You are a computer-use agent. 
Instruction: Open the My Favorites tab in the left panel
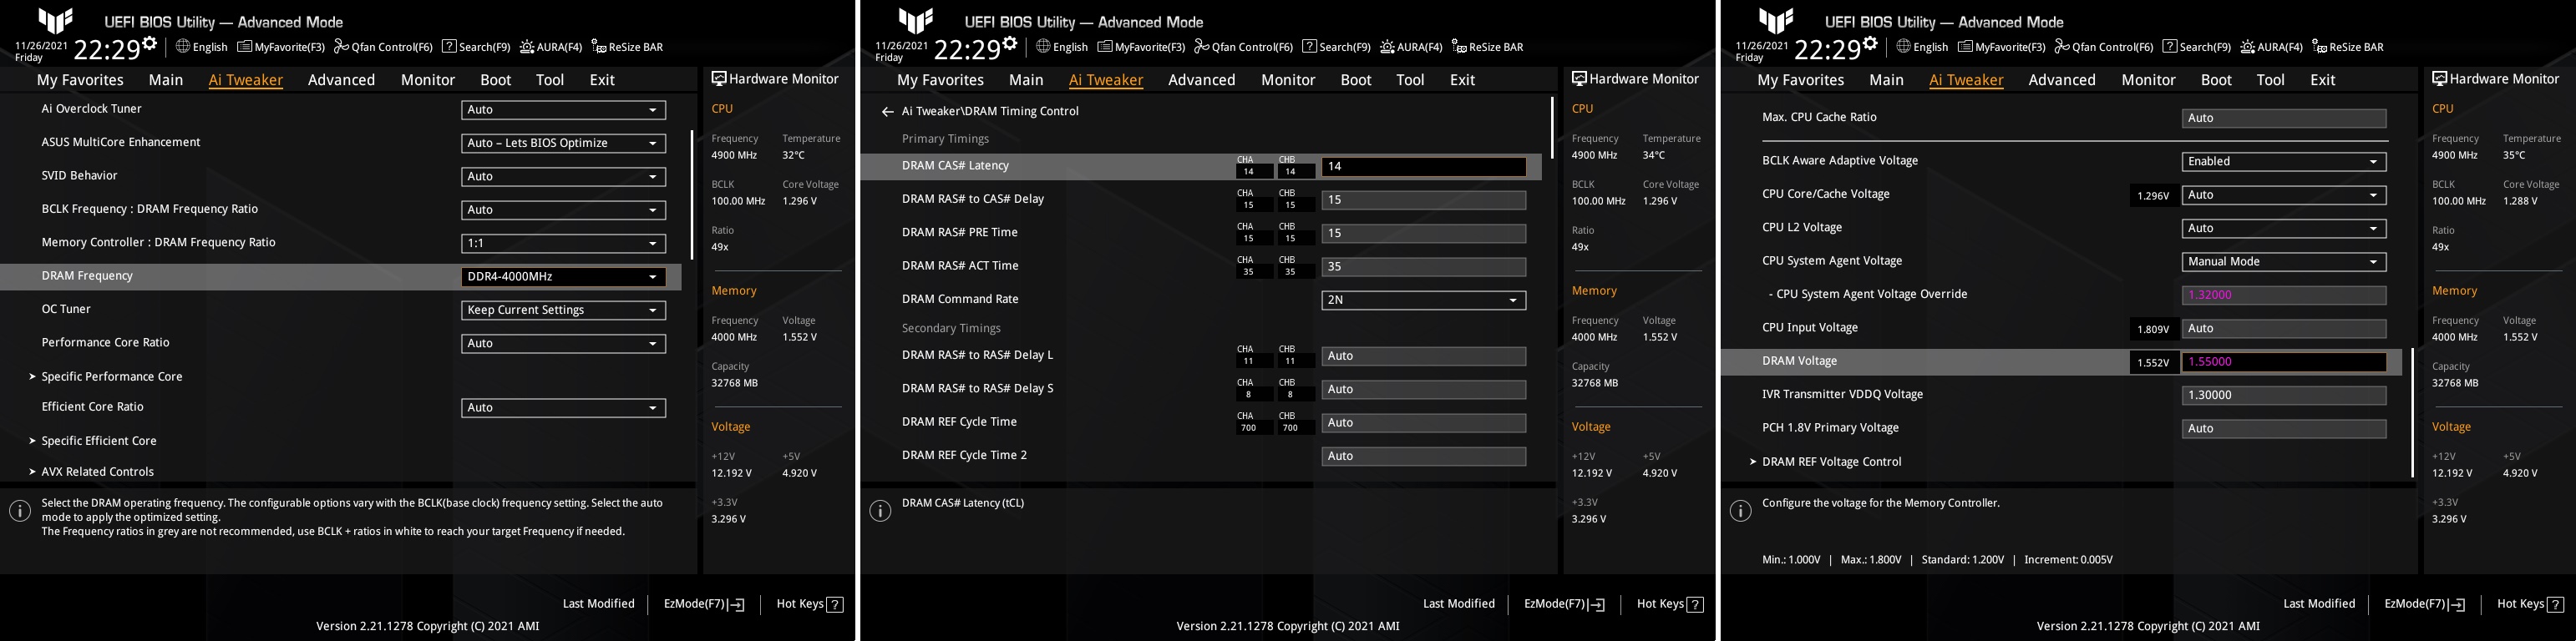[80, 80]
